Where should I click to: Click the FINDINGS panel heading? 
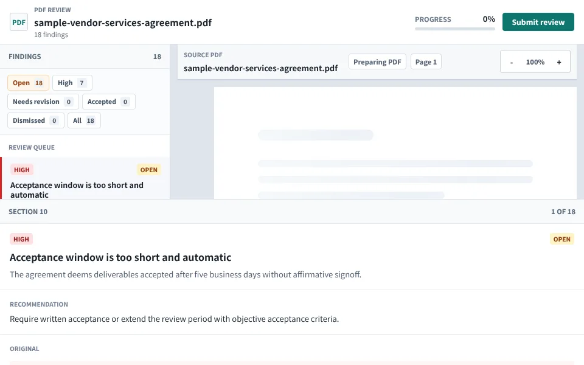24,57
